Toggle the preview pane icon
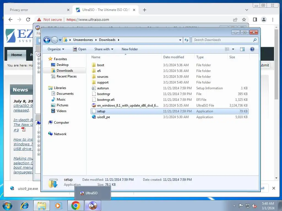 (242, 49)
